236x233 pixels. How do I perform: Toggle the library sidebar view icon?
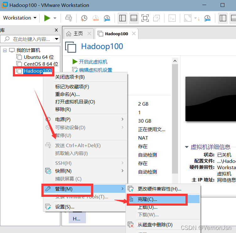[x=122, y=18]
